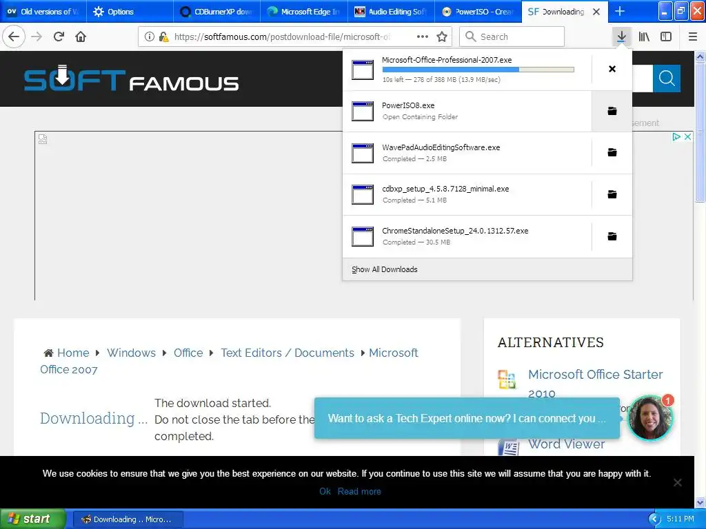Screen dimensions: 706x529
Task: Bookmark this page with the star
Action: coord(442,37)
